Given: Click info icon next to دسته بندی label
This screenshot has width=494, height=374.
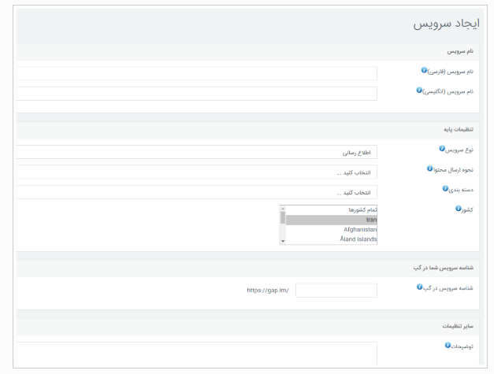Looking at the screenshot, I should coord(445,188).
